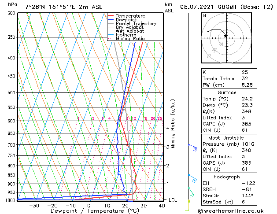Click the CAPE value under Most Unstable
Image resolution: width=277 pixels, height=214 pixels.
pyautogui.click(x=247, y=163)
